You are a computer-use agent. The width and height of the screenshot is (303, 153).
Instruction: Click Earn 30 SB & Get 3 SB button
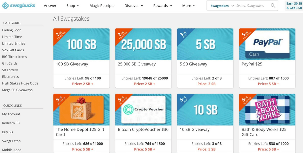point(293,6)
